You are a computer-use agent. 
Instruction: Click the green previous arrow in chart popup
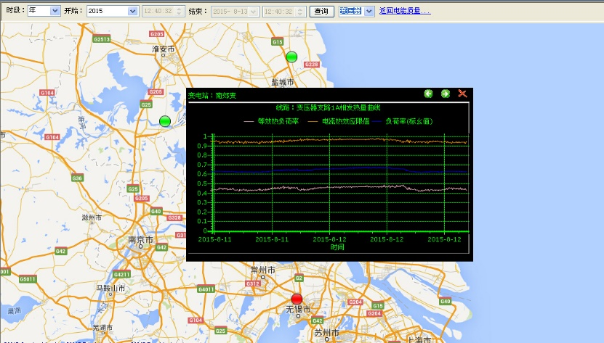click(428, 94)
